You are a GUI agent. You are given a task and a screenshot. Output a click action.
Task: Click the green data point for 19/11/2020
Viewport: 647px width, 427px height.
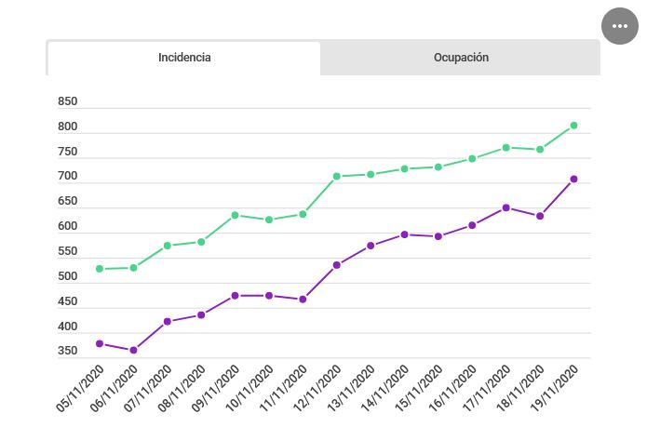pos(573,126)
